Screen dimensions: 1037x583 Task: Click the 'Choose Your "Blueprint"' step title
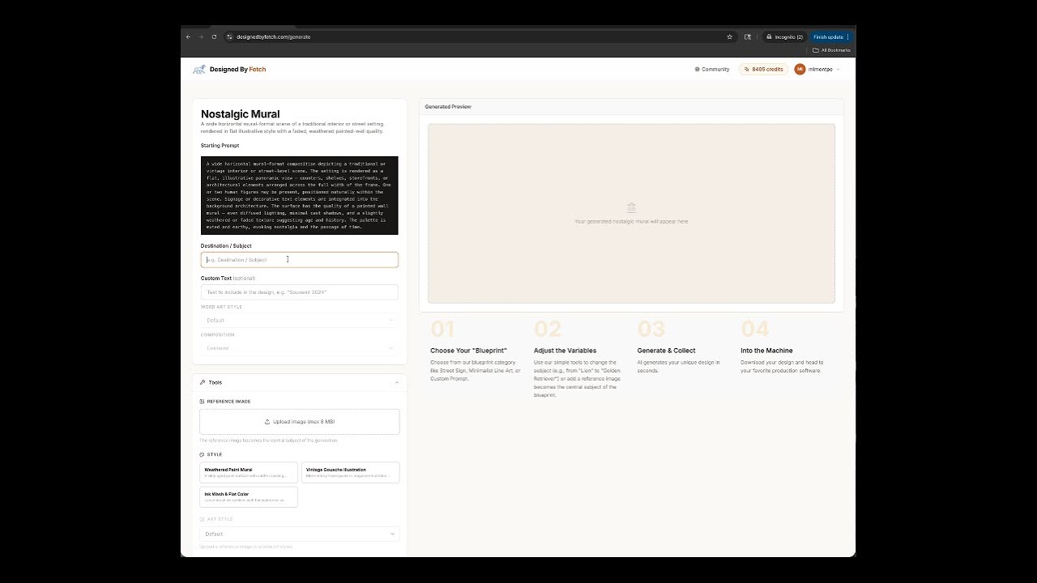468,351
